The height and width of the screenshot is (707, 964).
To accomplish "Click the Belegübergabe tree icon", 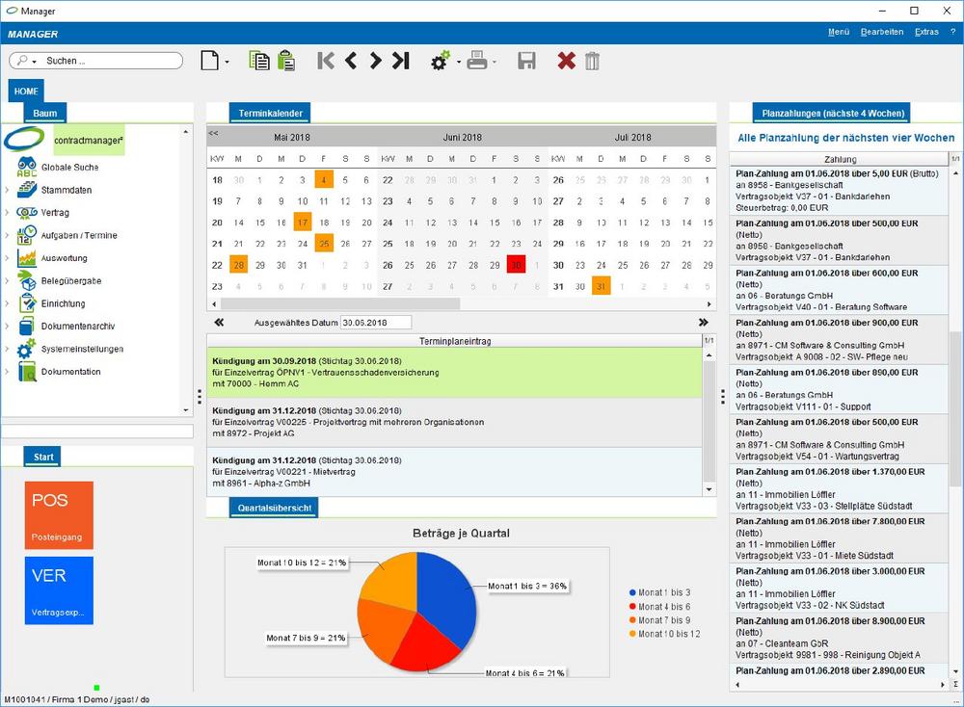I will coord(27,280).
